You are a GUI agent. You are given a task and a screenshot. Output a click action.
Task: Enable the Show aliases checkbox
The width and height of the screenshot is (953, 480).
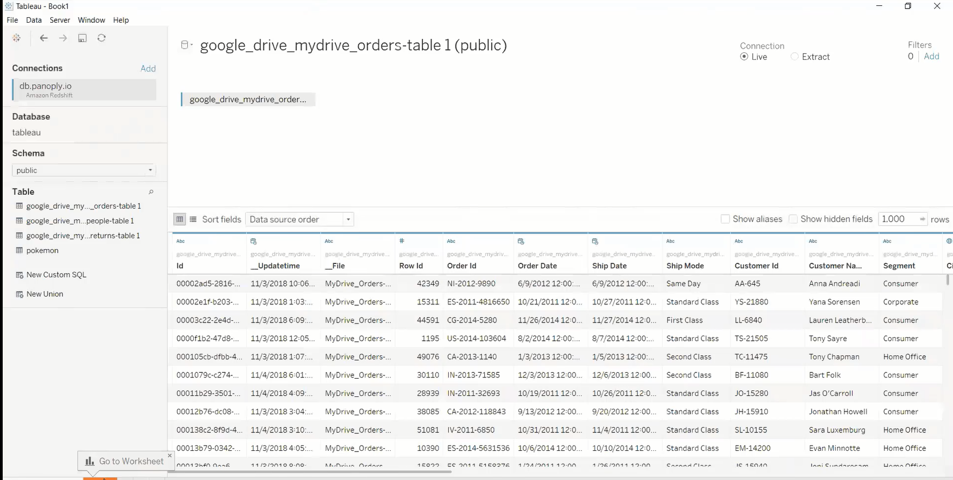coord(725,219)
